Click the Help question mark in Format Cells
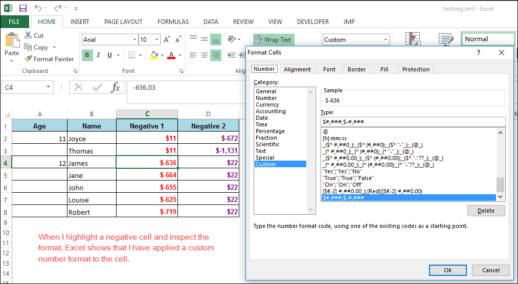Screen dimensions: 518x284 coord(479,53)
